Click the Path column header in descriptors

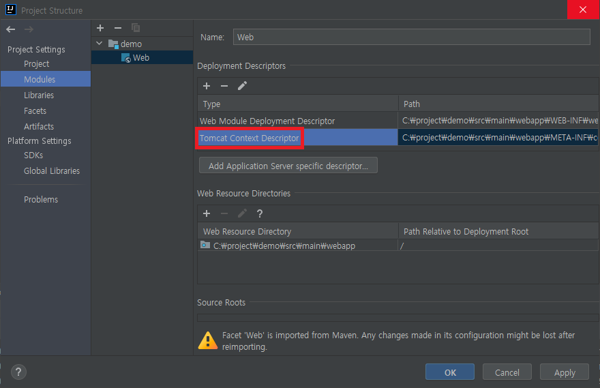(x=498, y=104)
